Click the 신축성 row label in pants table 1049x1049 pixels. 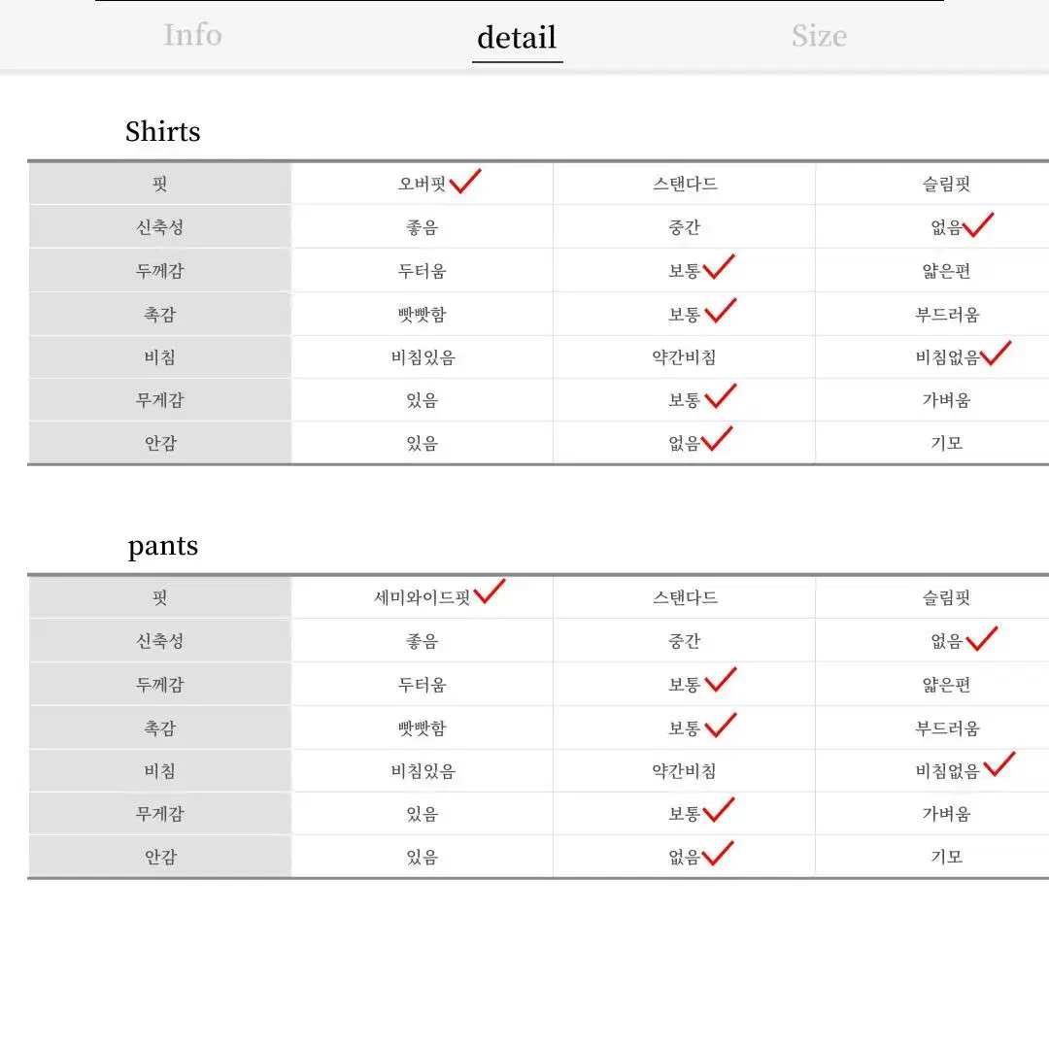160,641
